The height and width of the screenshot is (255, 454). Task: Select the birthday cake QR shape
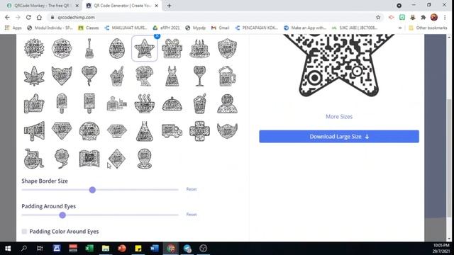pyautogui.click(x=200, y=49)
